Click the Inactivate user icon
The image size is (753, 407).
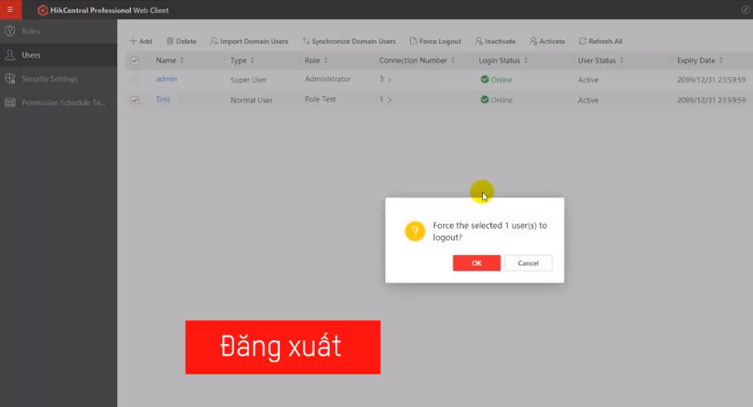click(479, 41)
